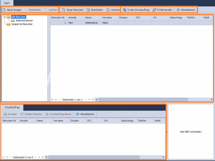The height and width of the screenshot is (161, 215).
Task: Click Position löschen in the toolbar
Action: click(31, 114)
